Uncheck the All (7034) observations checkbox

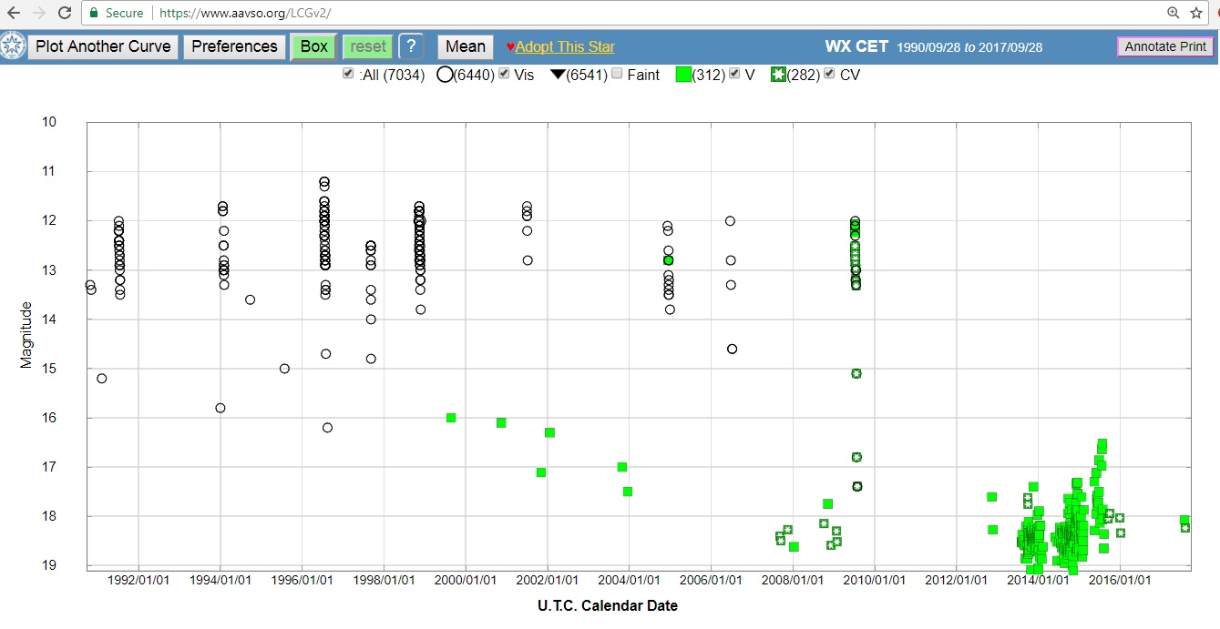(348, 74)
